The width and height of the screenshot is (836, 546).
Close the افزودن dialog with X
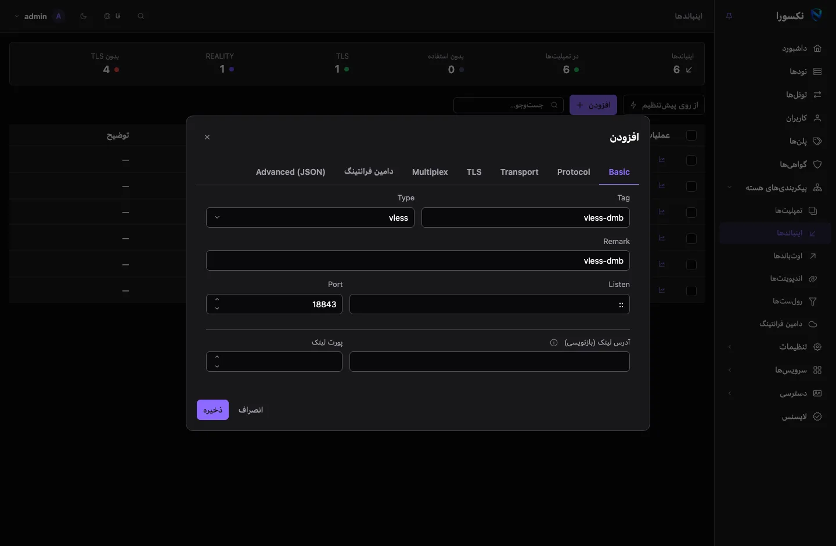tap(207, 137)
